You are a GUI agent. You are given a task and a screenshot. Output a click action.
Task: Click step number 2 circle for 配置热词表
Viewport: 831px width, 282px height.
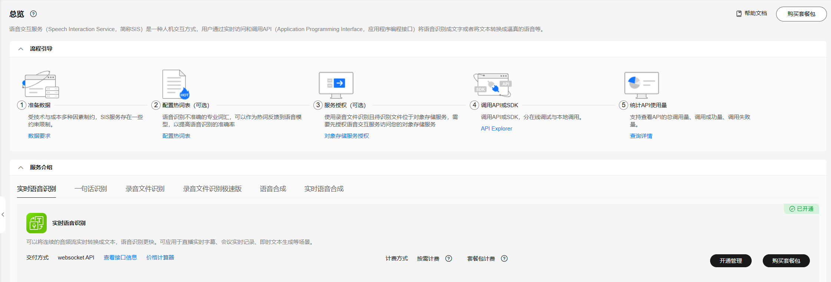pos(156,105)
